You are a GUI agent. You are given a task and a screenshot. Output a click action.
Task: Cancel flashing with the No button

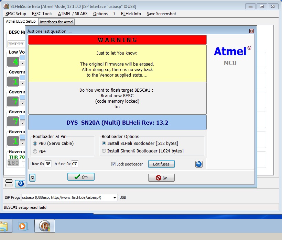tap(161, 178)
